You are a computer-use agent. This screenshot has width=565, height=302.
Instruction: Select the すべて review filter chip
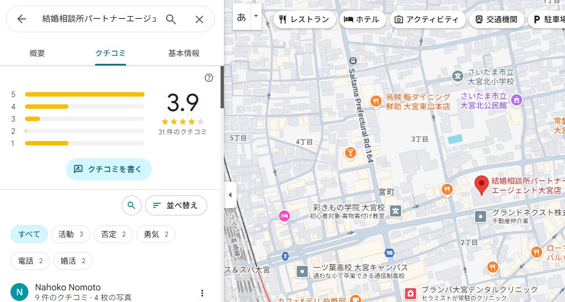coord(29,234)
